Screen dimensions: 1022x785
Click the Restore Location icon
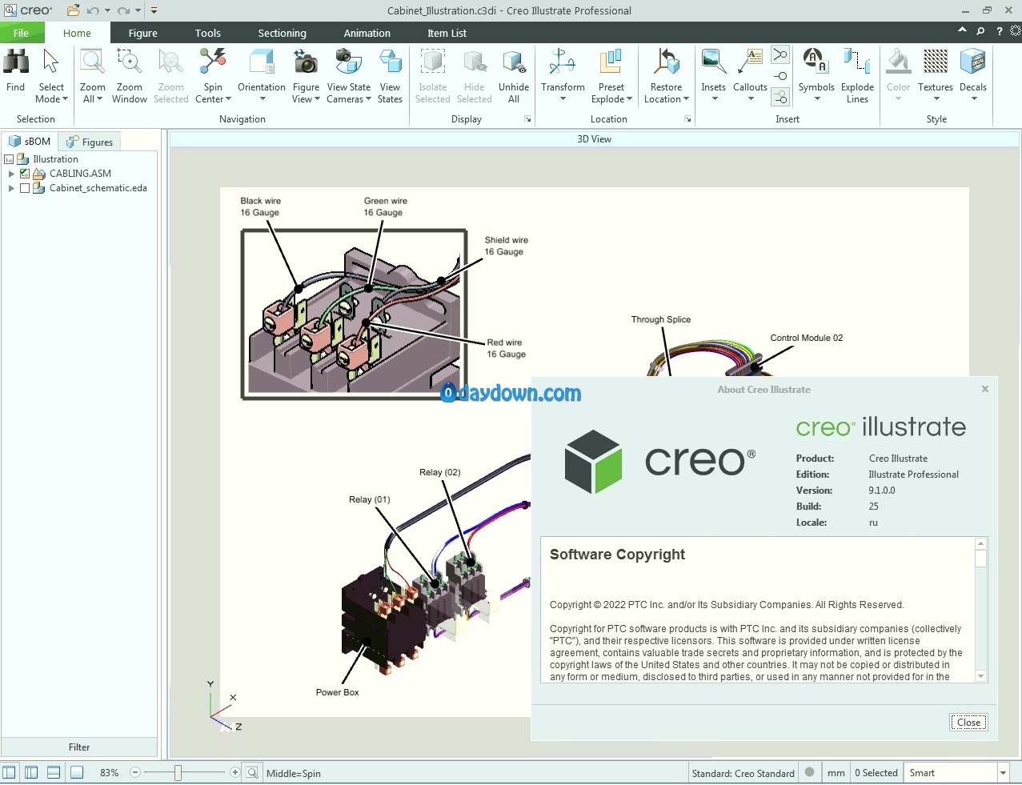point(666,62)
